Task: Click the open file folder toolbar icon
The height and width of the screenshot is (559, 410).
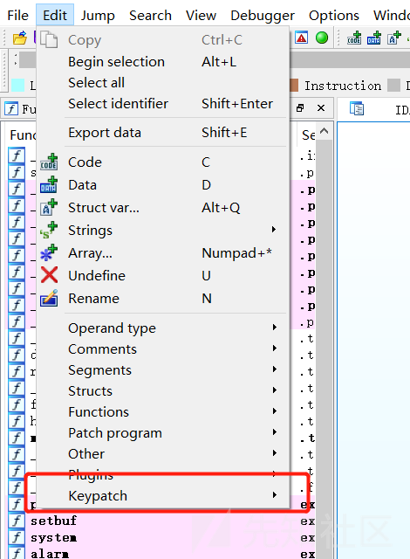Action: pos(20,38)
